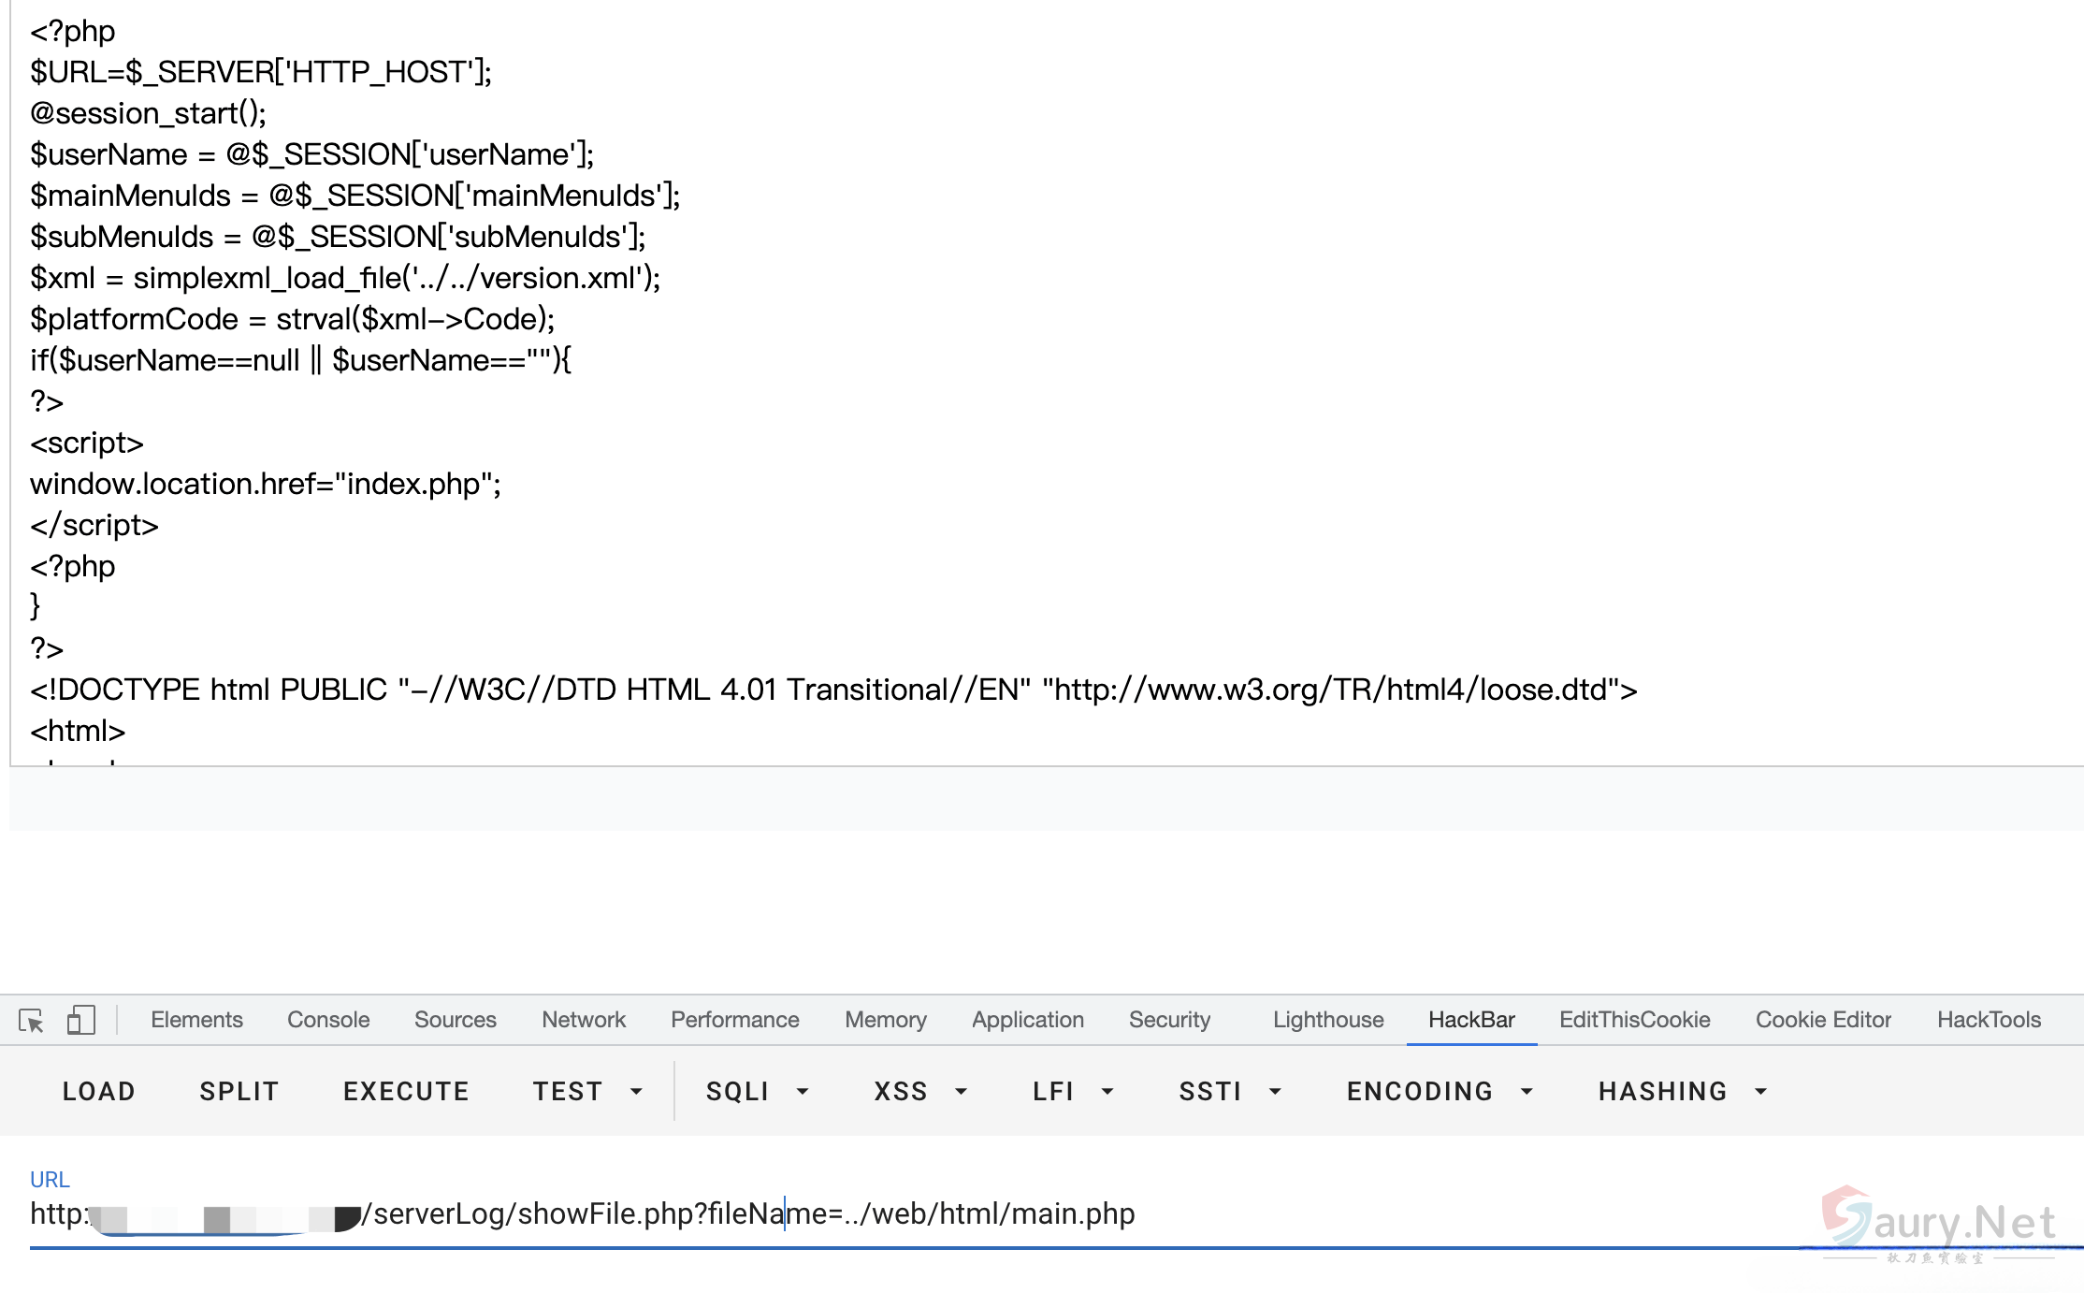Expand the TEST dropdown
The width and height of the screenshot is (2084, 1293).
[x=587, y=1091]
